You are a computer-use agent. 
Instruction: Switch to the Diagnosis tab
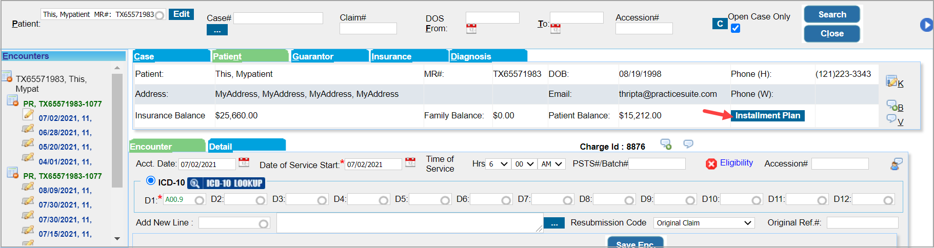(488, 56)
